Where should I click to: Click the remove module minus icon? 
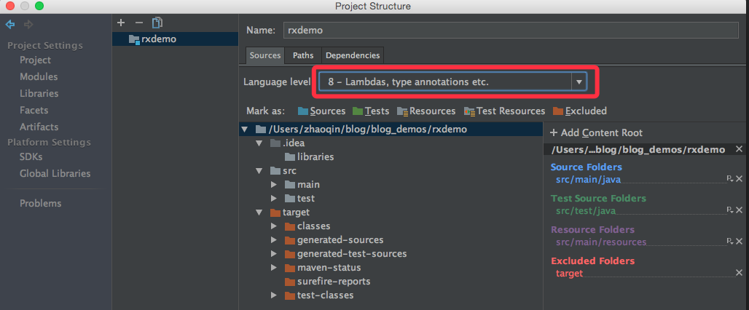[138, 23]
